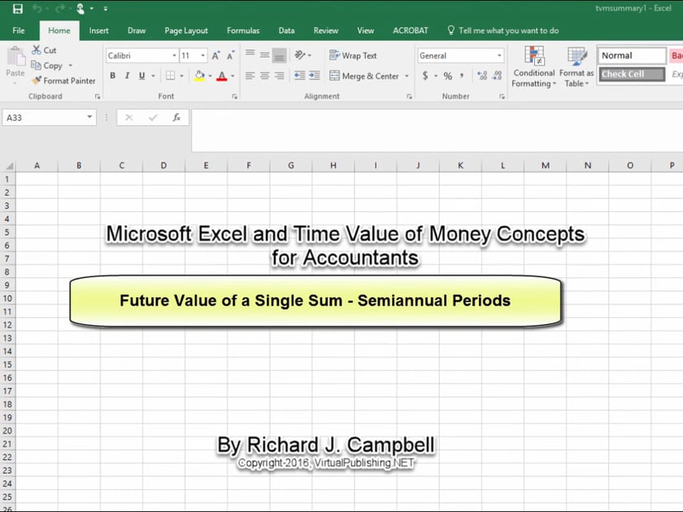
Task: Open the Font dialog launcher
Action: coord(235,97)
